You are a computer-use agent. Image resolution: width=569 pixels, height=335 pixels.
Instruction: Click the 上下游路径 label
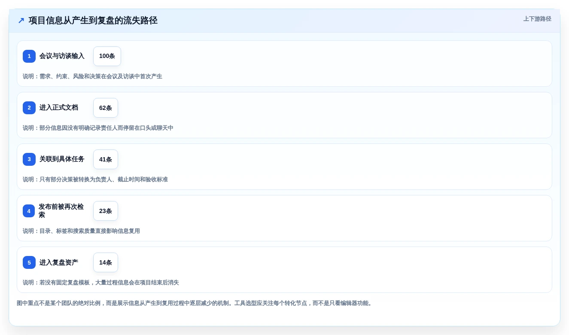click(x=537, y=19)
